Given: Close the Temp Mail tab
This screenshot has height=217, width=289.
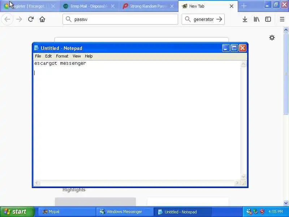Looking at the screenshot, I should [113, 6].
